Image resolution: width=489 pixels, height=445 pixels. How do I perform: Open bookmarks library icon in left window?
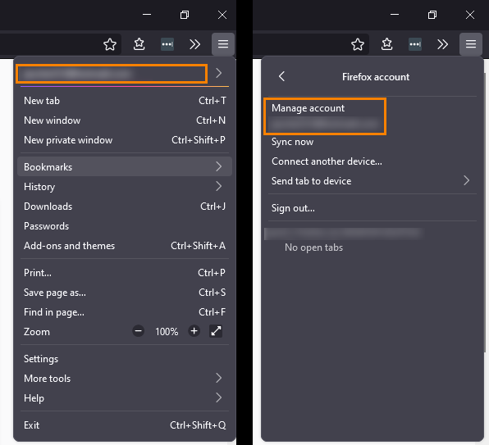coord(139,44)
